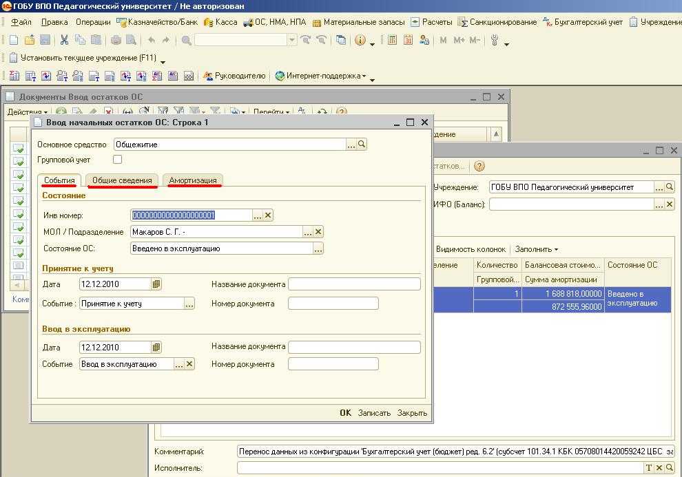The height and width of the screenshot is (477, 682).
Task: Open ellipsis chooser for Учреждение field
Action: 659,187
